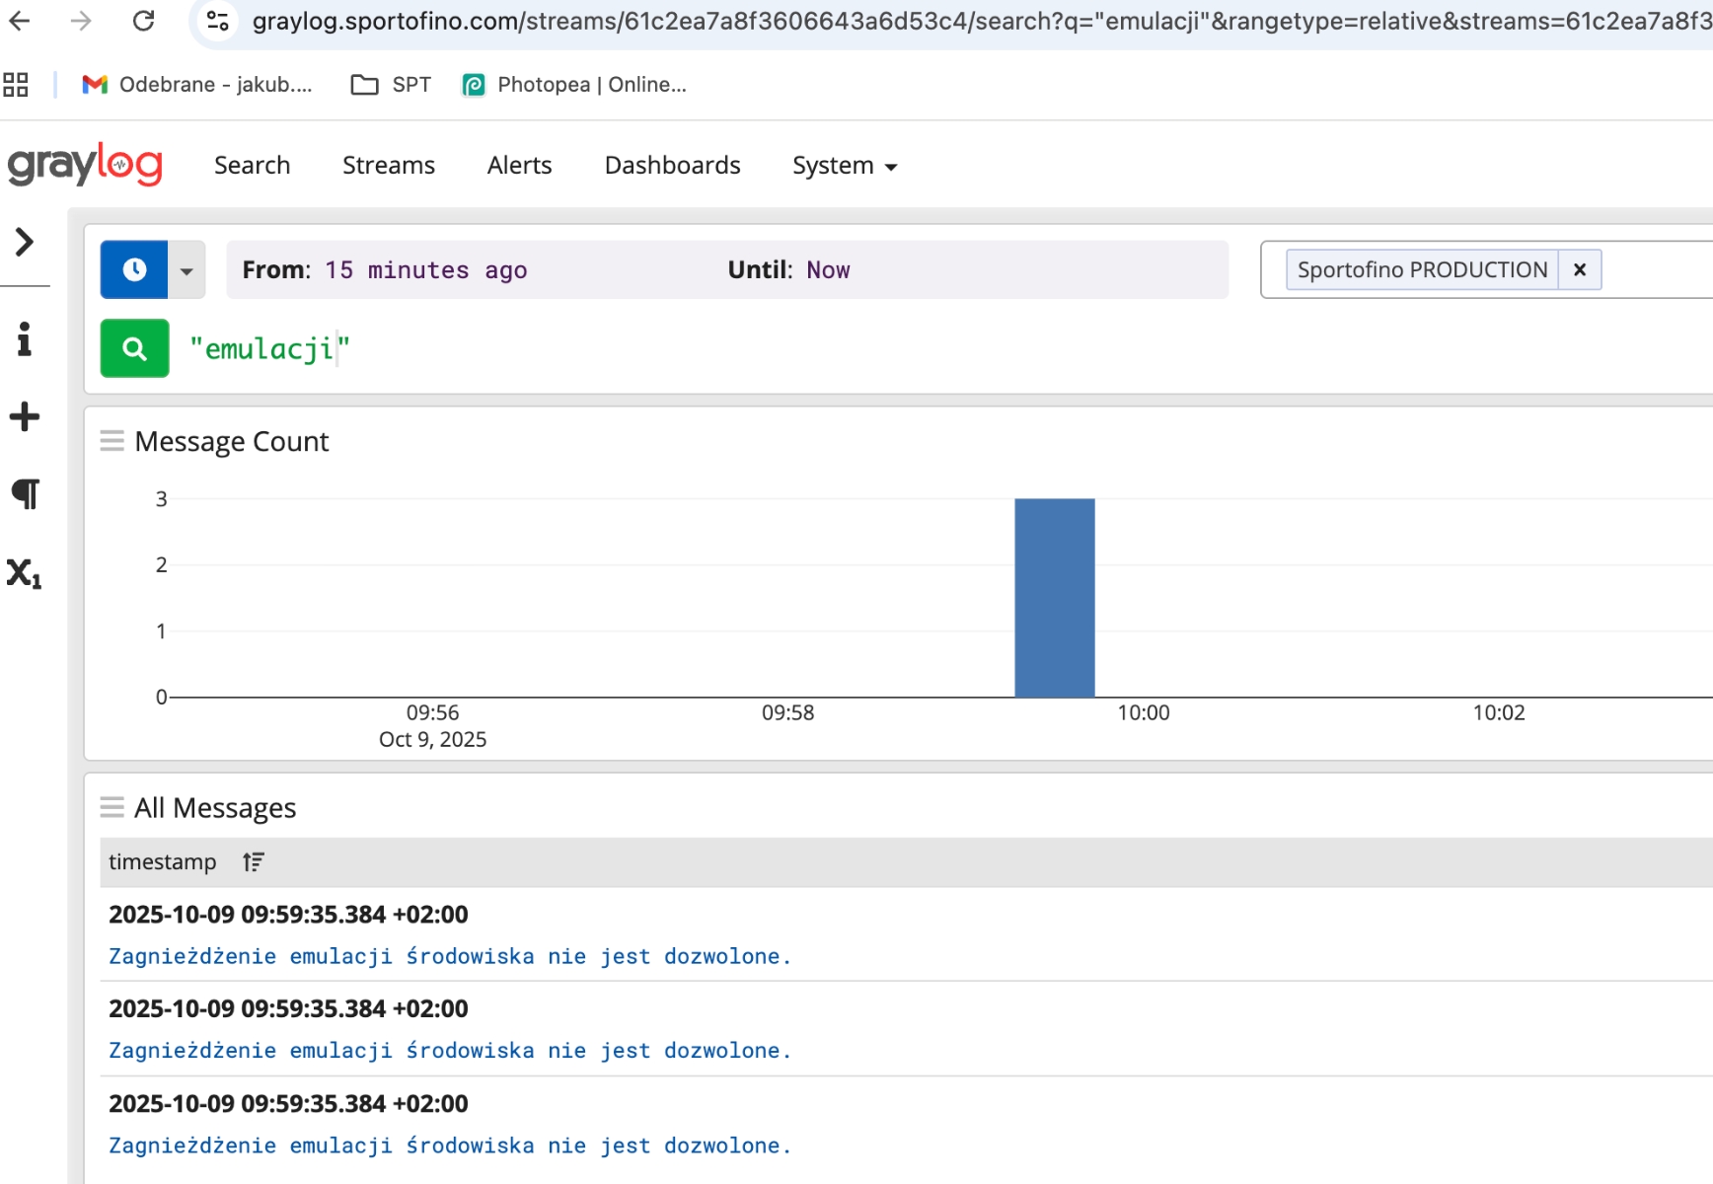Open the System dropdown menu

[x=844, y=165]
